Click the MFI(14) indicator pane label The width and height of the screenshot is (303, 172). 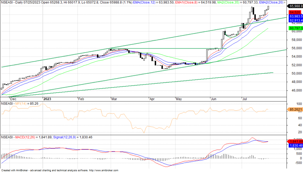(x=22, y=104)
